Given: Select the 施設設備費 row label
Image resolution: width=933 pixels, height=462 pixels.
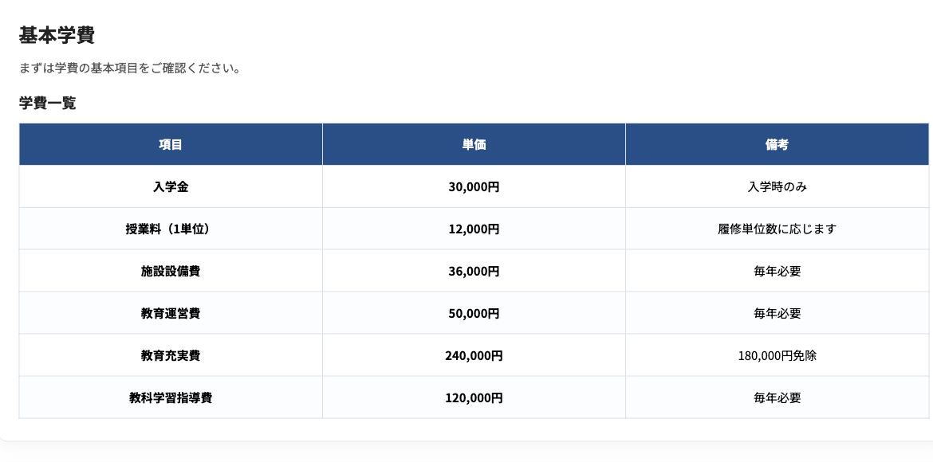Looking at the screenshot, I should coord(171,271).
